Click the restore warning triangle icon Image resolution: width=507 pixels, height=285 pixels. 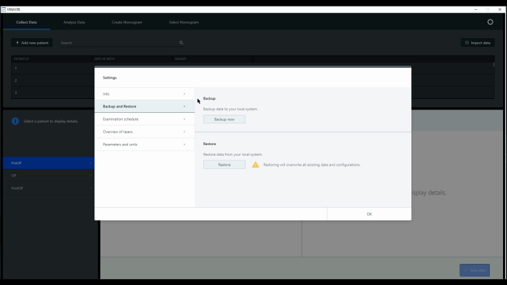[255, 165]
